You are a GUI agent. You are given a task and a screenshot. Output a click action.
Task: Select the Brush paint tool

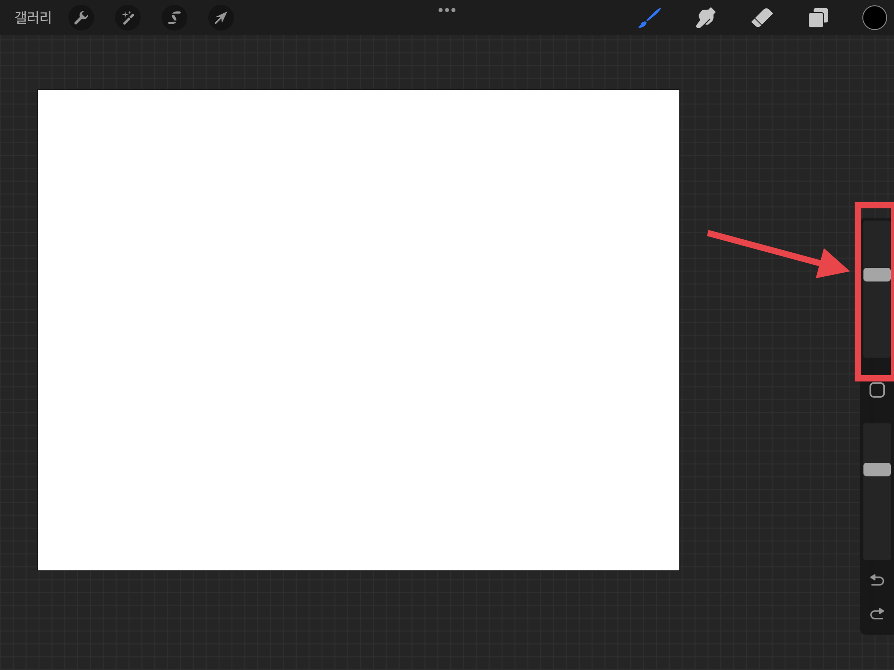point(650,18)
